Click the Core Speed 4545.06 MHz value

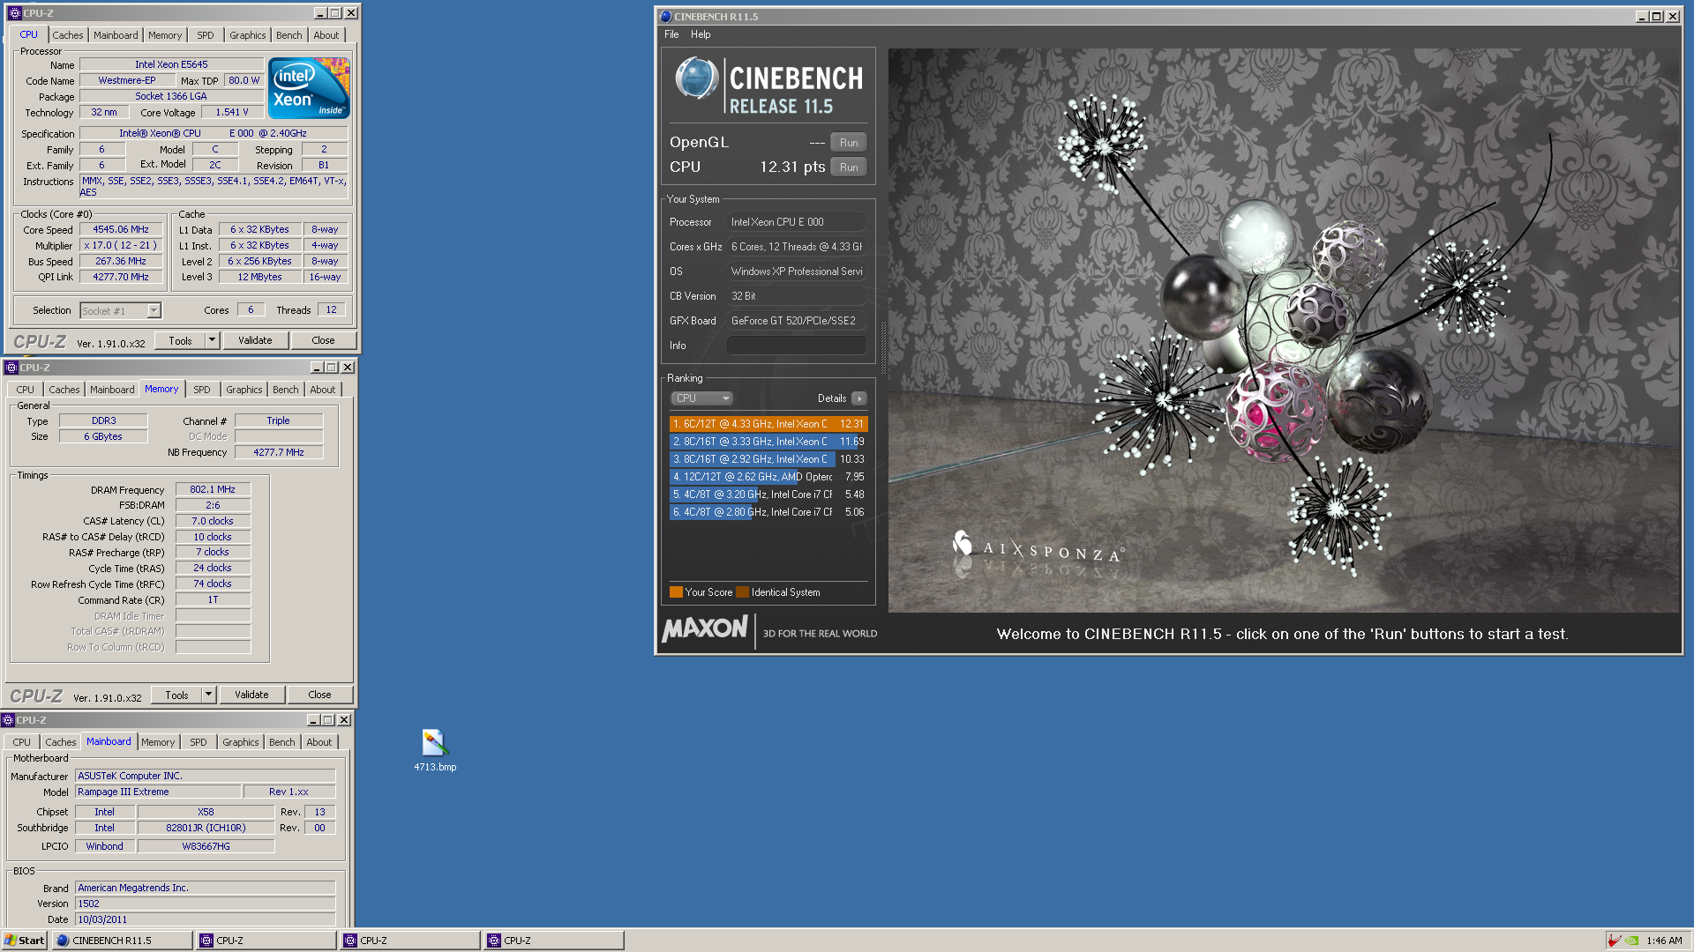[x=121, y=229]
